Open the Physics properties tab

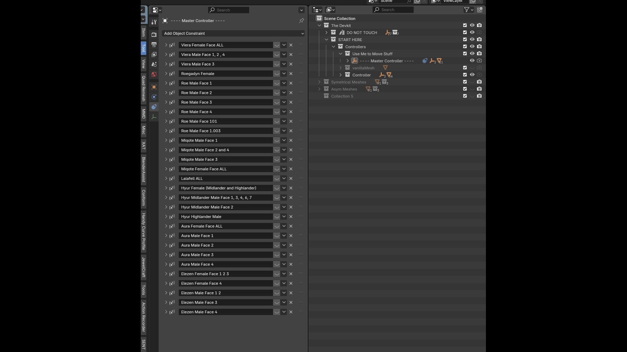(154, 97)
